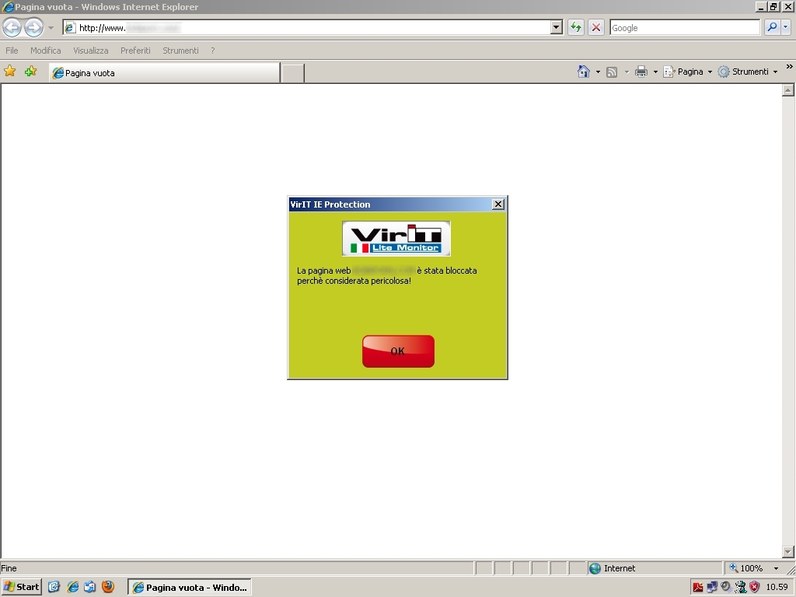Image resolution: width=796 pixels, height=597 pixels.
Task: Open the Strumenti menu in menu bar
Action: coord(180,51)
